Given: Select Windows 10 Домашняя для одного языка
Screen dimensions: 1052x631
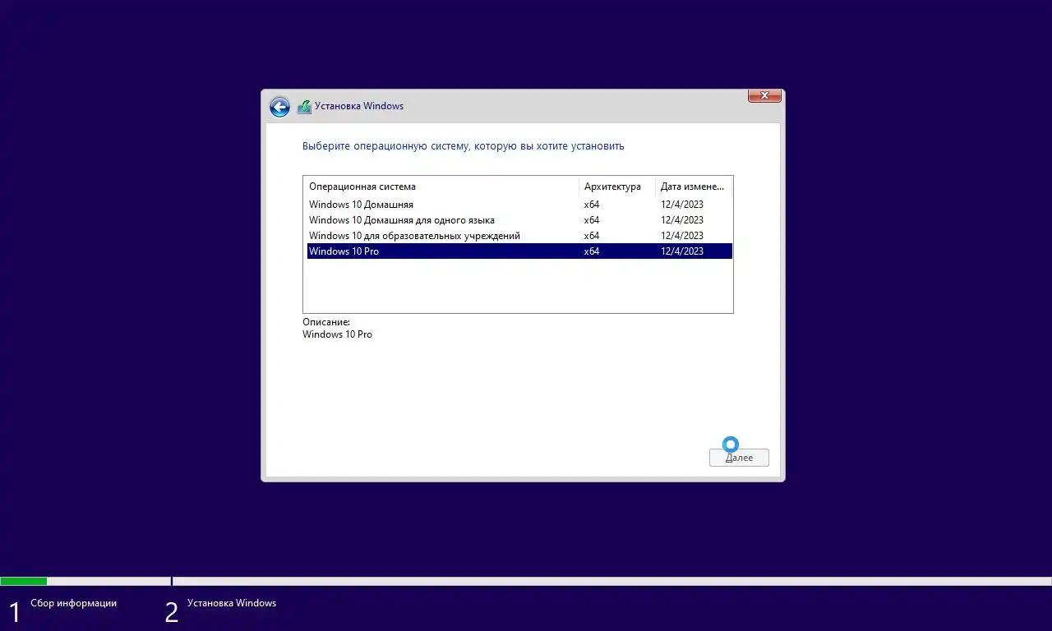Looking at the screenshot, I should (519, 220).
